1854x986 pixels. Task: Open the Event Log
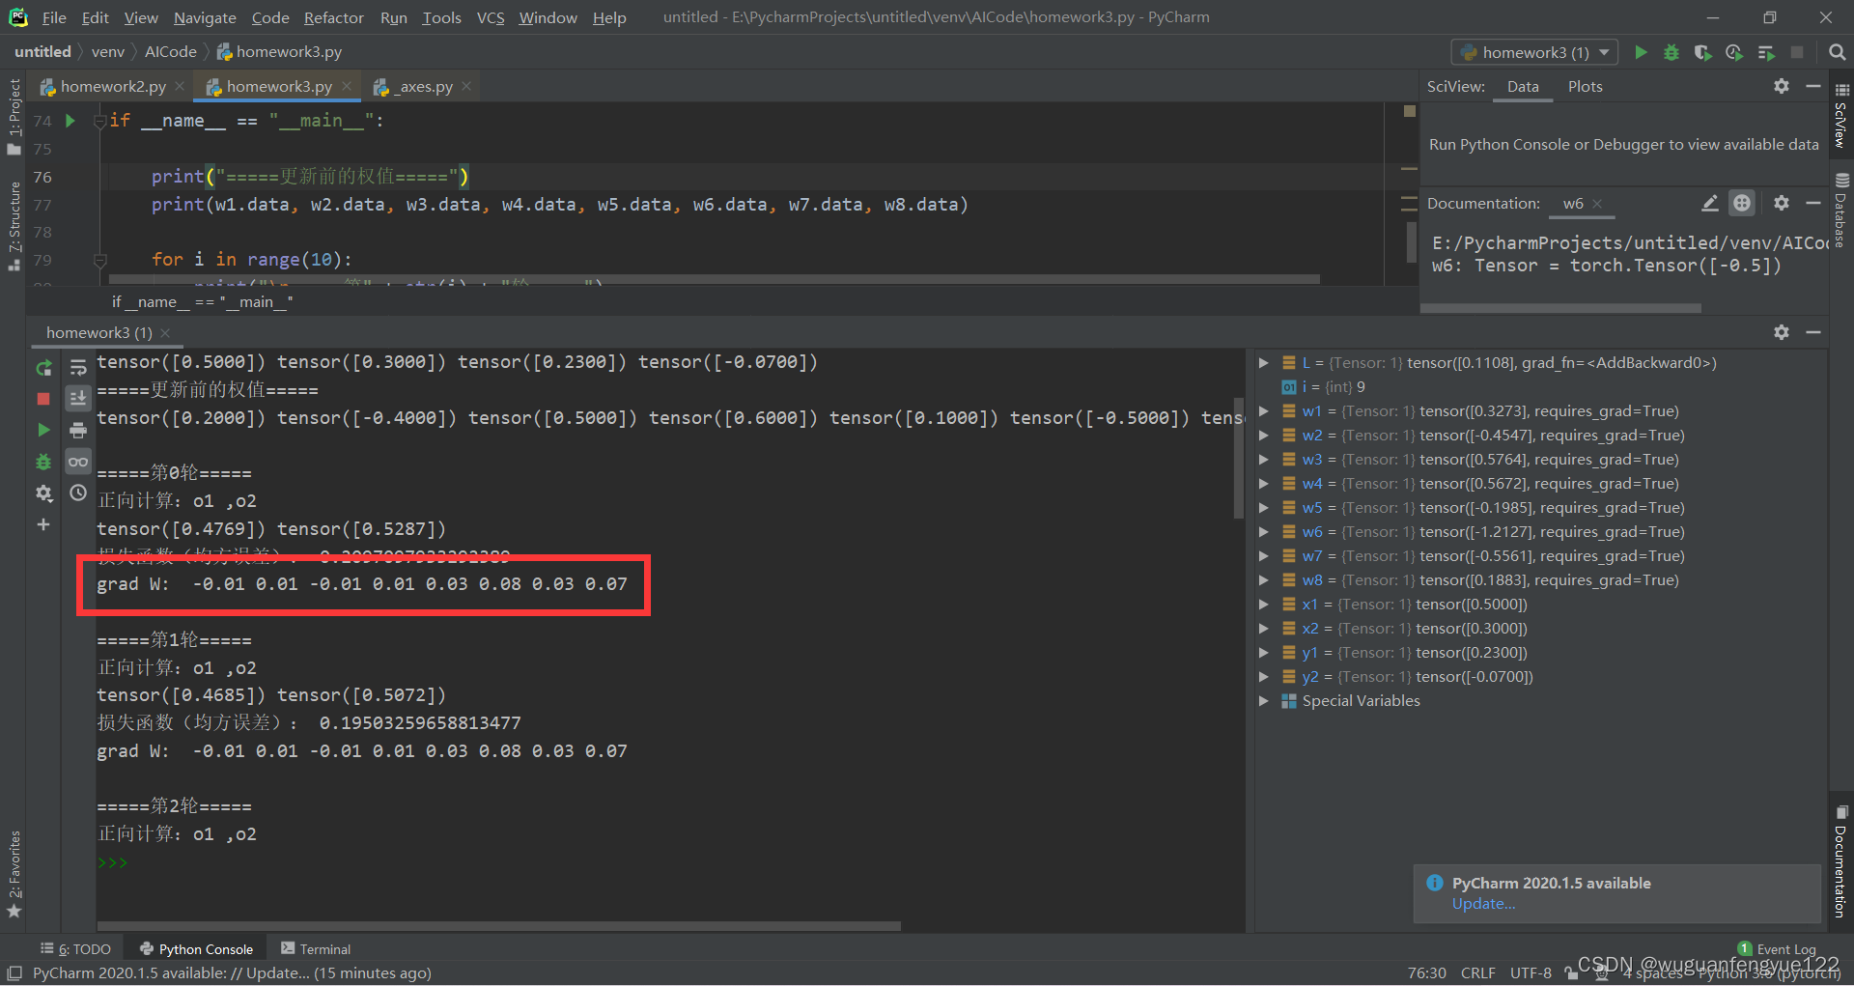1777,949
